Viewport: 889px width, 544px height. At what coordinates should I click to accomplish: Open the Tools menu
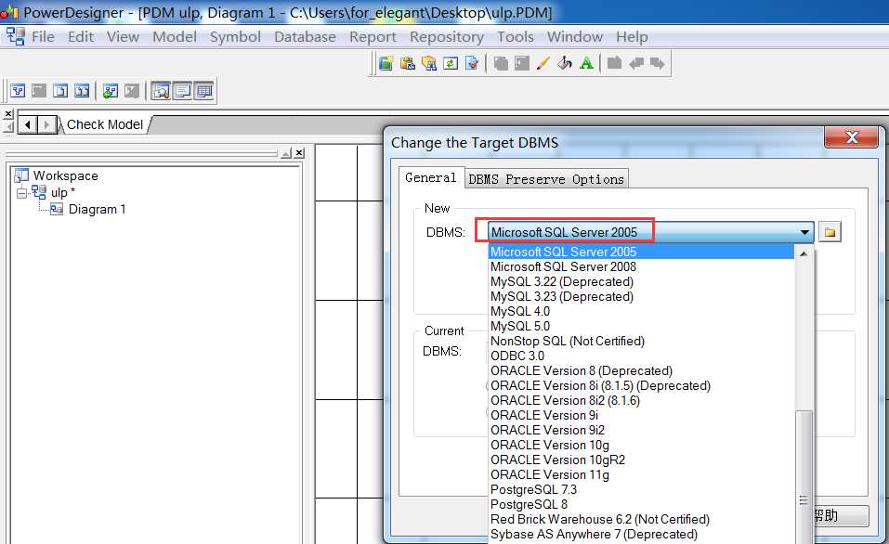coord(516,37)
